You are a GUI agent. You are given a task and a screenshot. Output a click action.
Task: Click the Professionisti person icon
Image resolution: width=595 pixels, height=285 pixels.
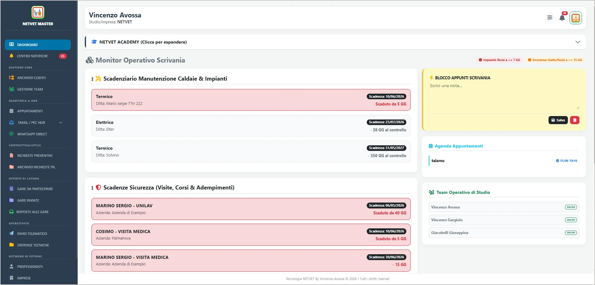pyautogui.click(x=12, y=267)
